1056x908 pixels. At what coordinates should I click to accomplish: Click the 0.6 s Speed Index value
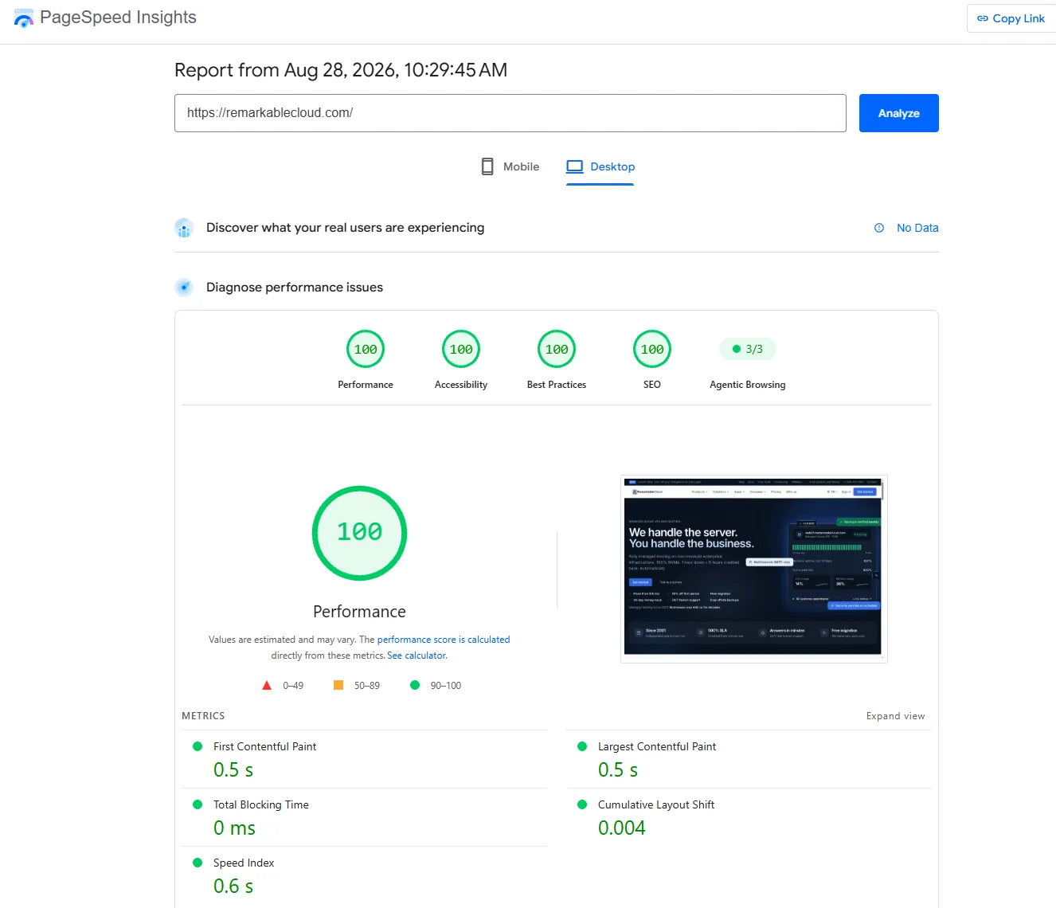click(233, 886)
